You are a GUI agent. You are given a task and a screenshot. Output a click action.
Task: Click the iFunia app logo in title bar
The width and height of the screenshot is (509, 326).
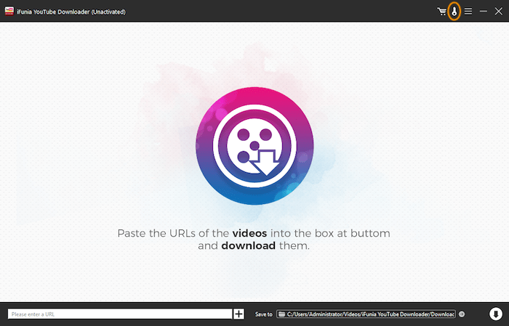click(x=10, y=11)
